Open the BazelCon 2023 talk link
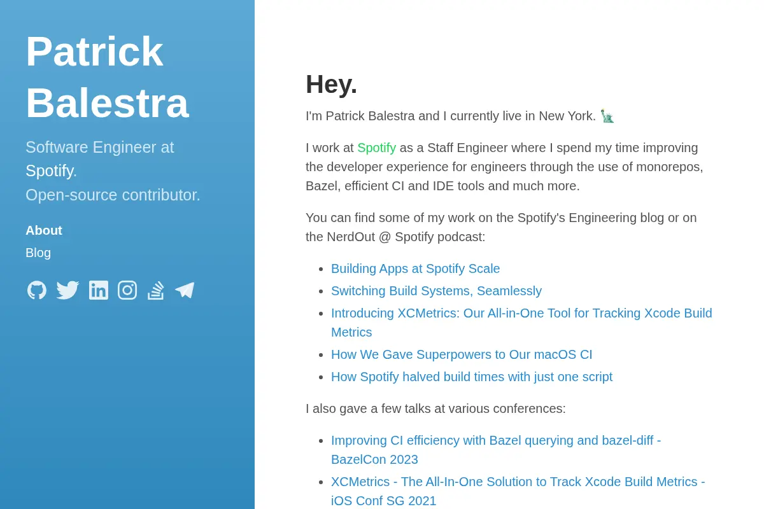The height and width of the screenshot is (509, 764). (496, 450)
